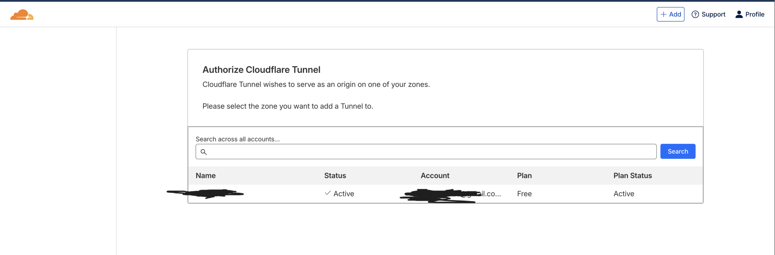Click the Status column header
The height and width of the screenshot is (255, 775).
335,176
